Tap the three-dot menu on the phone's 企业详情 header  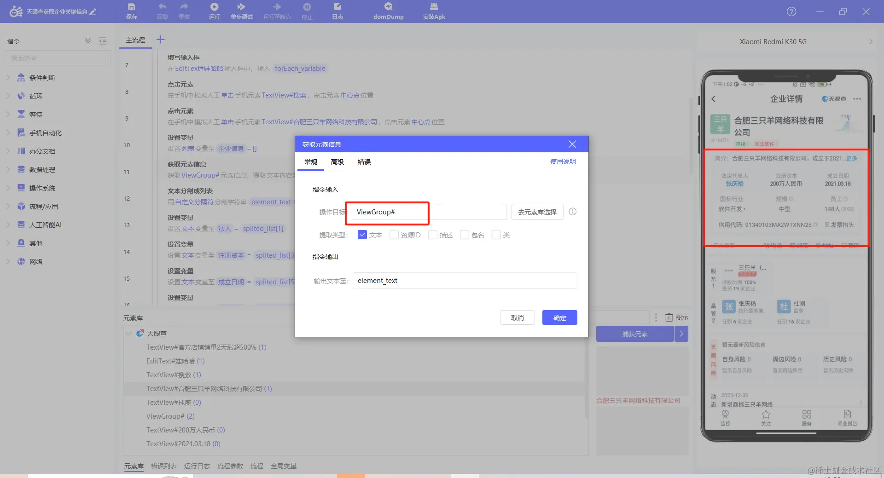[x=857, y=99]
